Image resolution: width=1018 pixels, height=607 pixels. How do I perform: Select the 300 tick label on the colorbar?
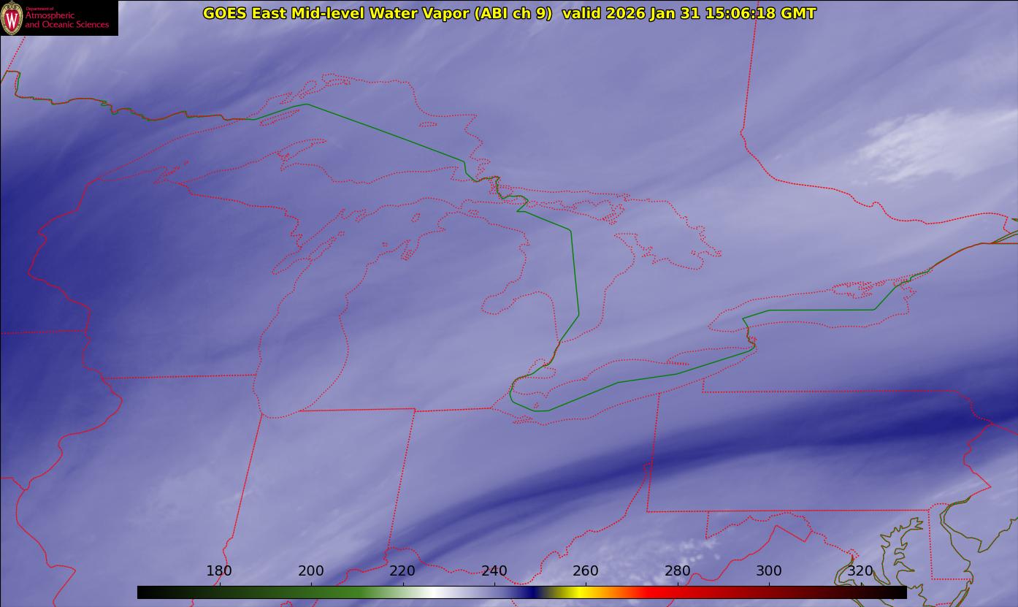tap(769, 571)
